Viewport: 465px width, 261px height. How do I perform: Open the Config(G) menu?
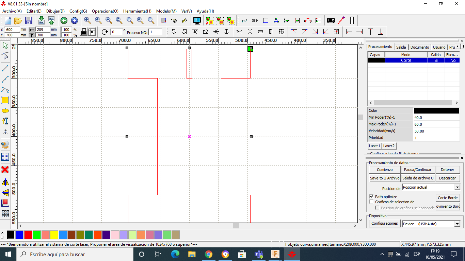click(78, 11)
